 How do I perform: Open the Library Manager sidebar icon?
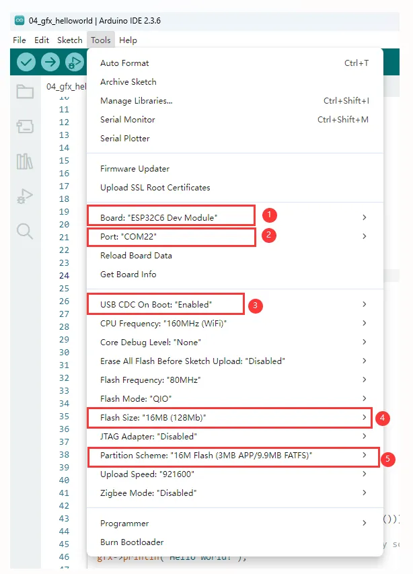(25, 162)
